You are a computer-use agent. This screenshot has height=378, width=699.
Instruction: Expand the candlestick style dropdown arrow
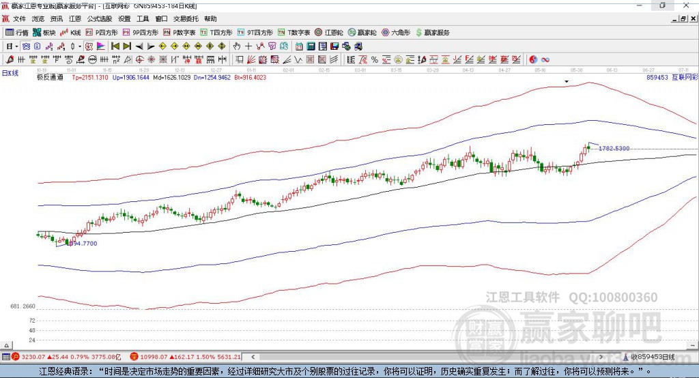(80, 46)
